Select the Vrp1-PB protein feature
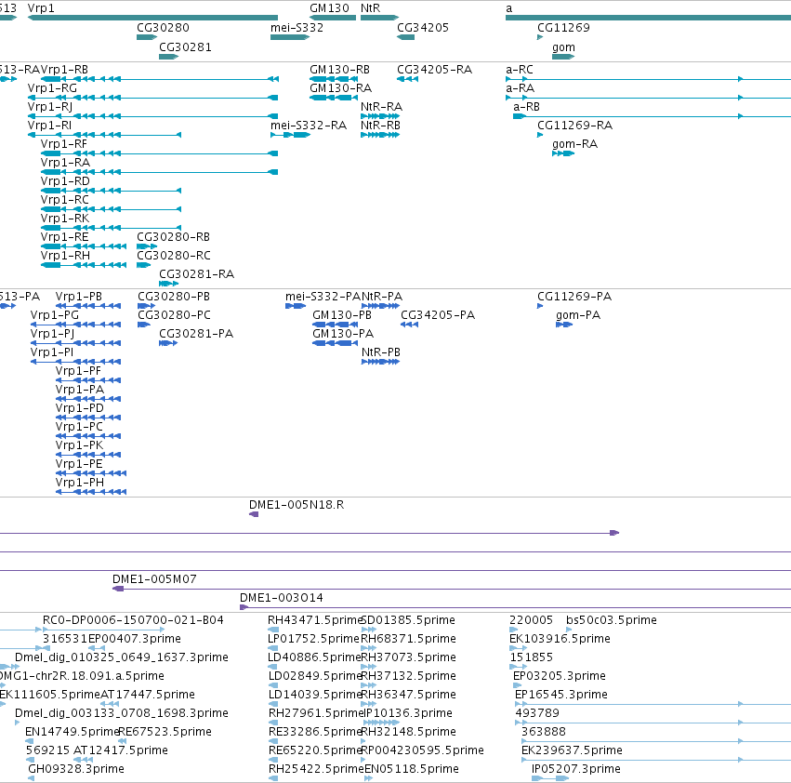The width and height of the screenshot is (791, 783). click(88, 306)
